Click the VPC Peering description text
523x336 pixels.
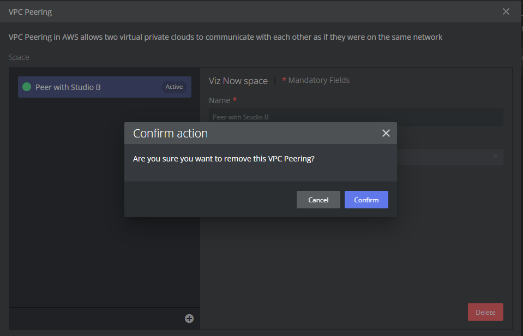(225, 37)
